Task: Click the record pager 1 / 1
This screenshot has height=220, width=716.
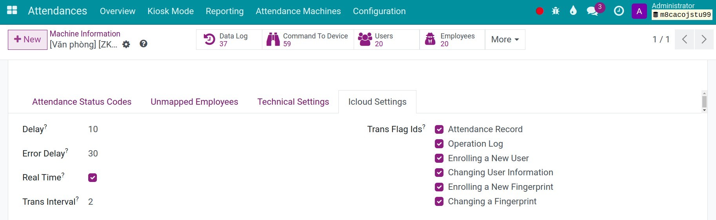Action: point(661,40)
